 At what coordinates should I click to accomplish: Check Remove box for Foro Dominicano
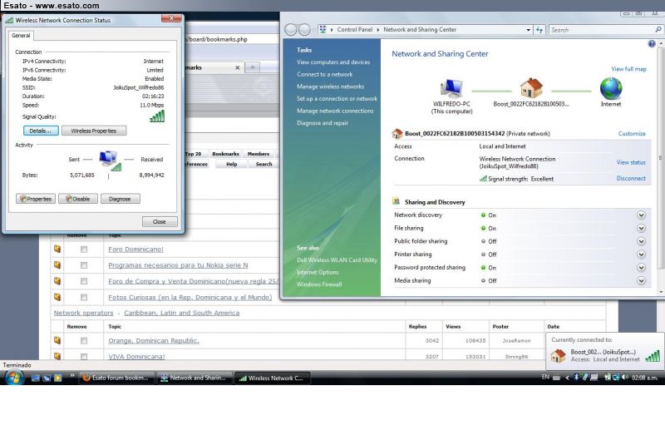coord(84,250)
